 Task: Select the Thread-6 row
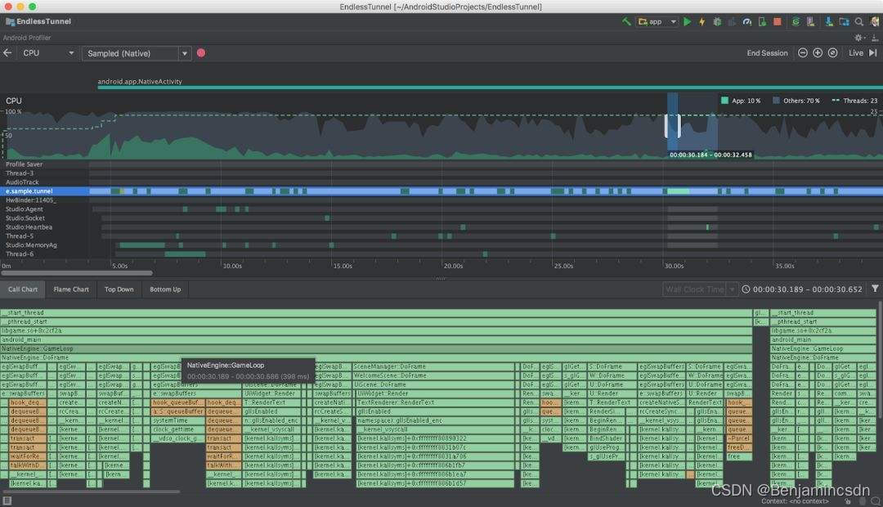tap(441, 254)
